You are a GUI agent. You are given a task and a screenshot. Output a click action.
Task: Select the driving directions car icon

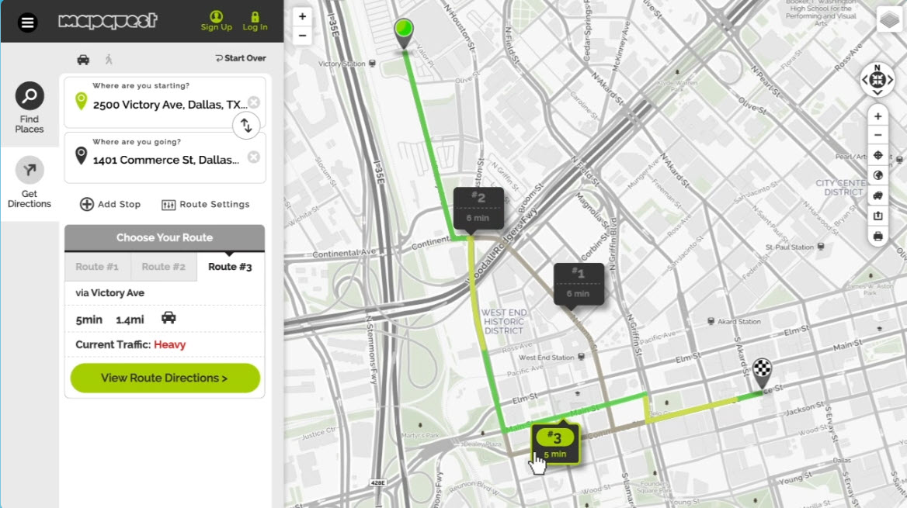coord(82,58)
